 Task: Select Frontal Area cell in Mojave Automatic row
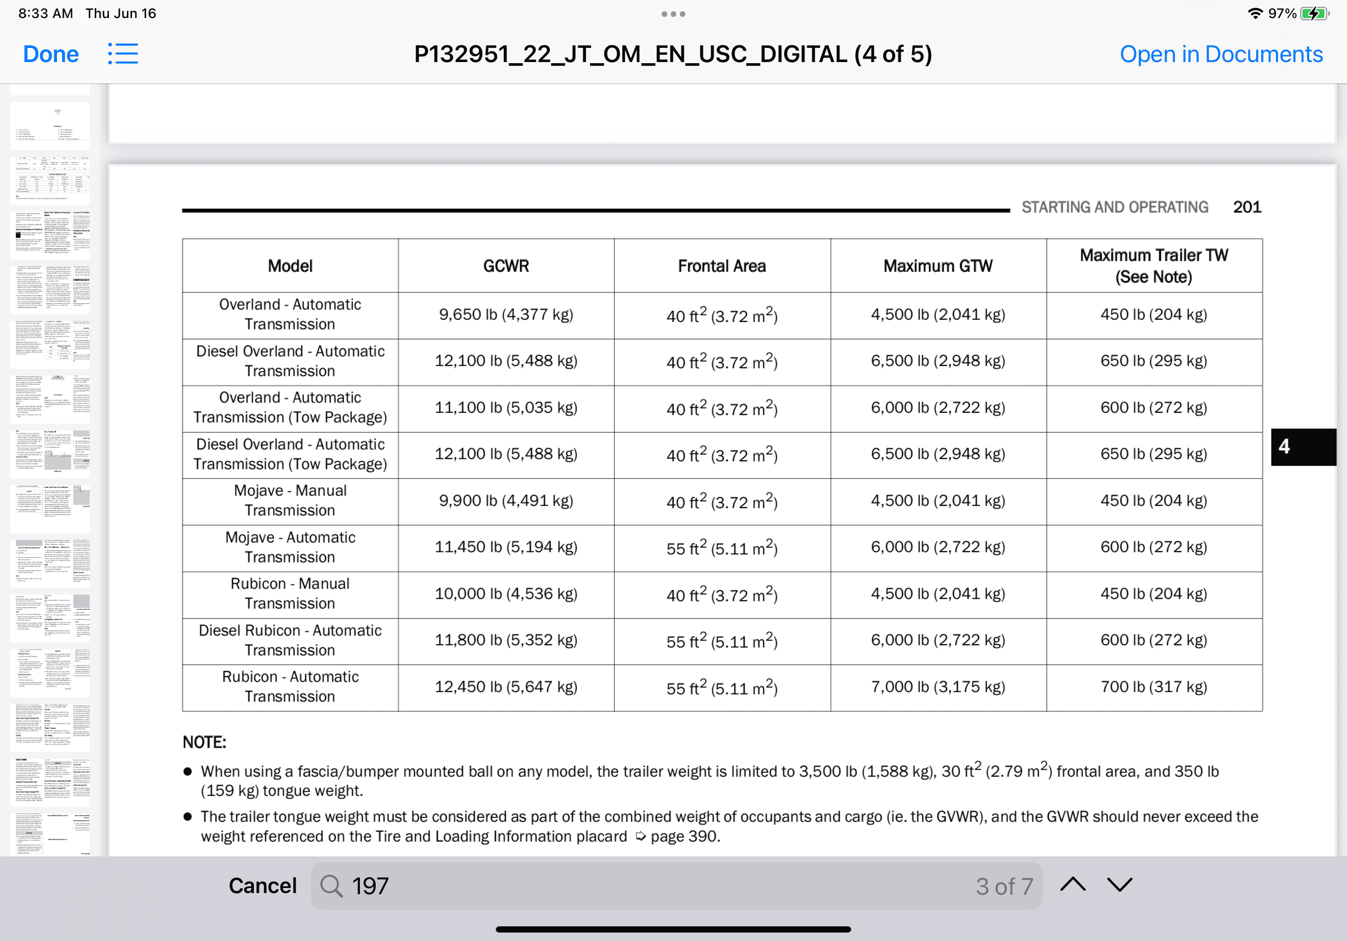click(x=722, y=547)
